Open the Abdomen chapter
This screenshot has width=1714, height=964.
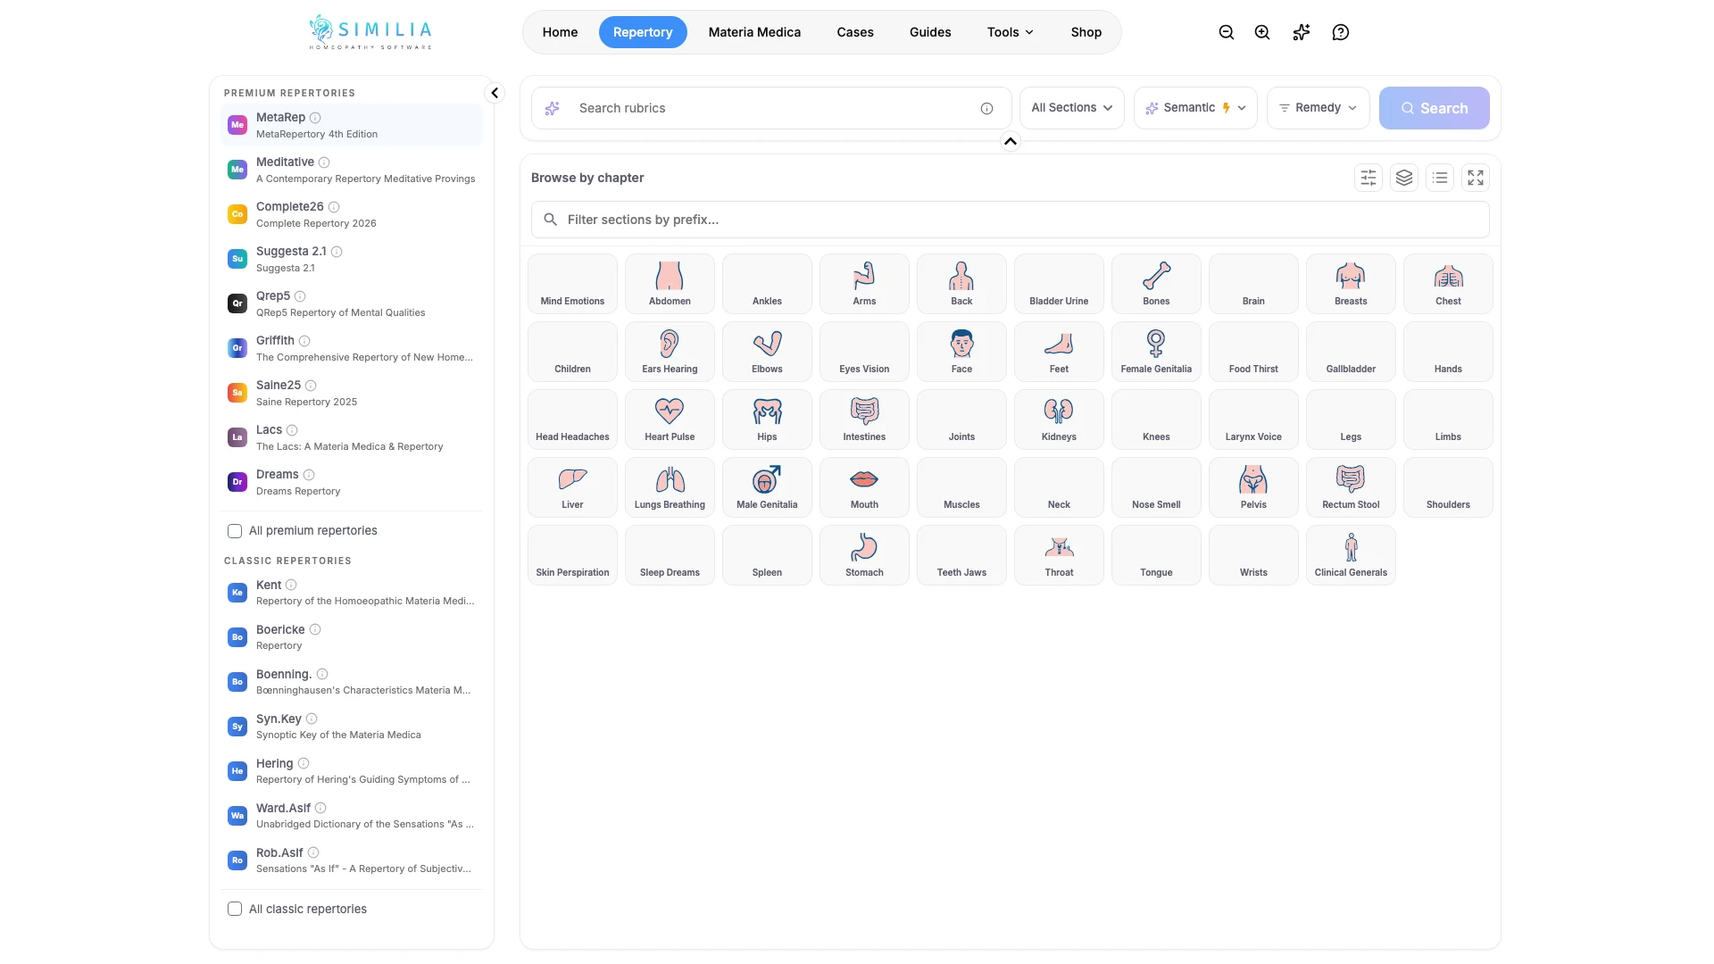670,284
